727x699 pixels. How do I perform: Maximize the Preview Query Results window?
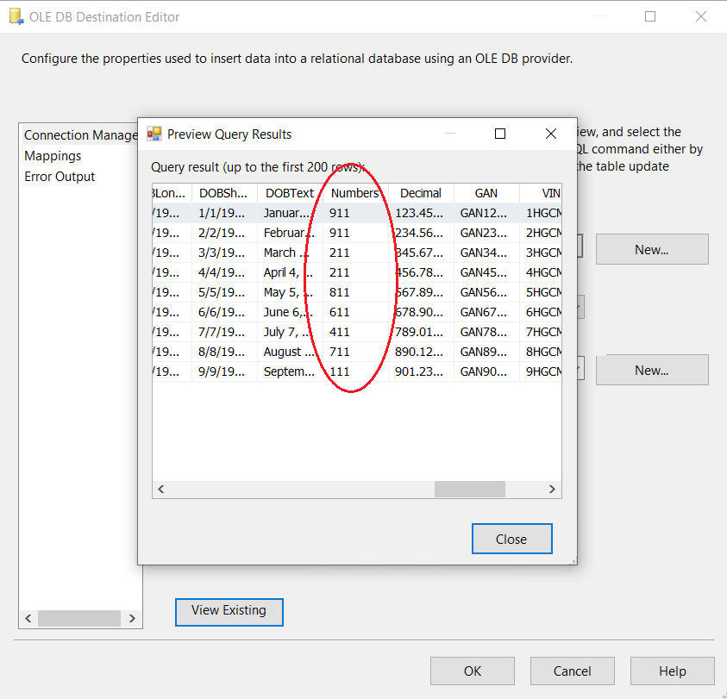click(x=499, y=134)
